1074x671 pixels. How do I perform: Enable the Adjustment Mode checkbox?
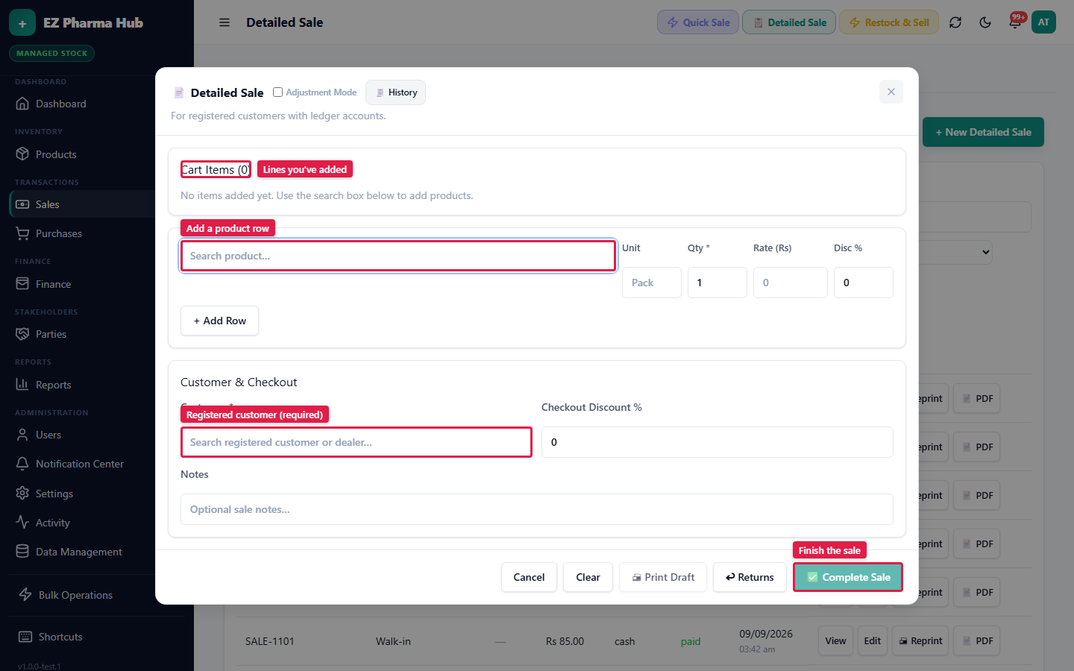coord(277,92)
